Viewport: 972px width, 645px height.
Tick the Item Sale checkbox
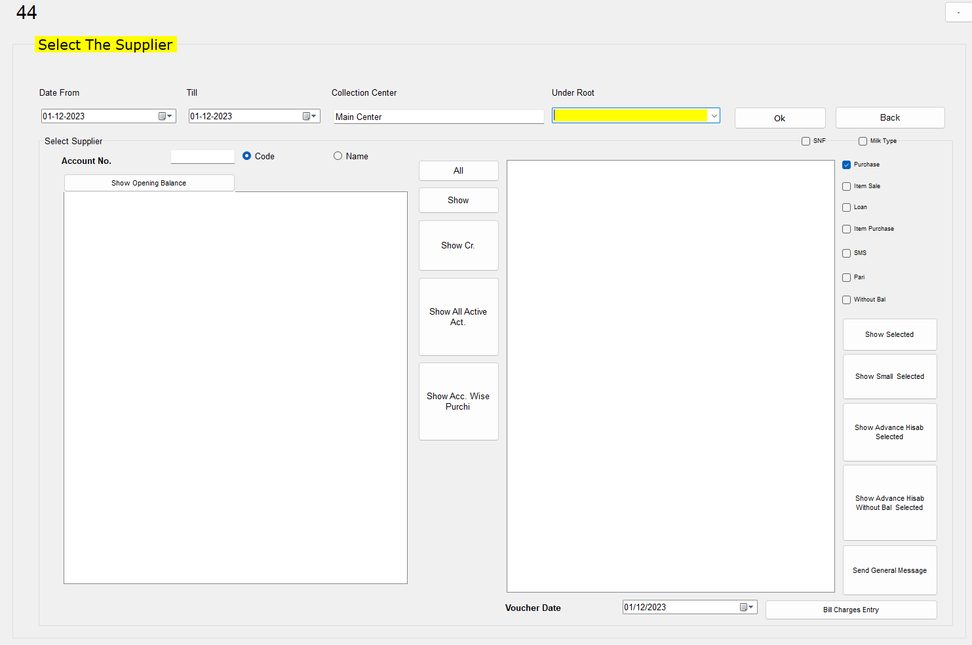[x=846, y=186]
